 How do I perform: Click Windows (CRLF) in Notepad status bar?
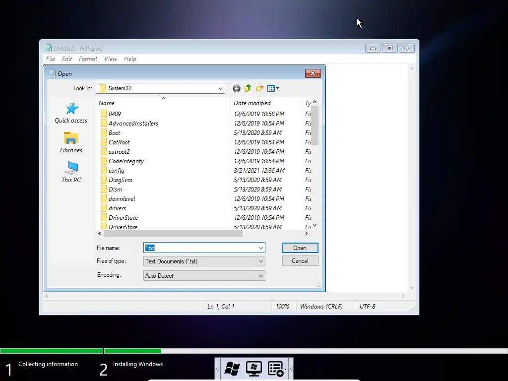tap(321, 307)
